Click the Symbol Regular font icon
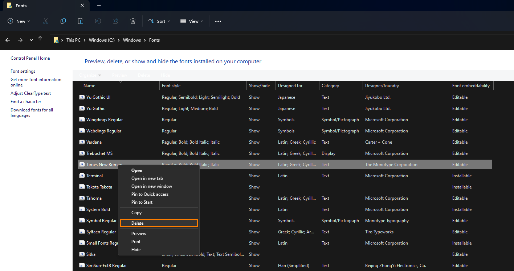514x271 pixels. click(82, 221)
